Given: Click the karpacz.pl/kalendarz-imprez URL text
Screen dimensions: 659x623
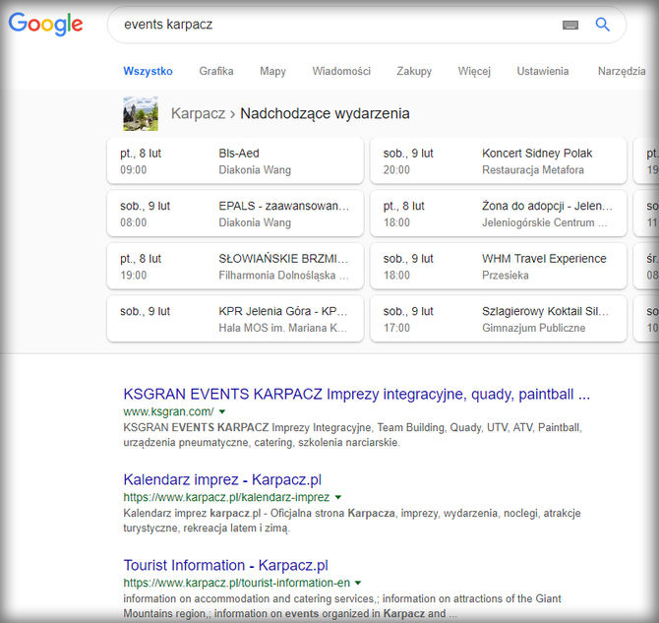Looking at the screenshot, I should [226, 497].
